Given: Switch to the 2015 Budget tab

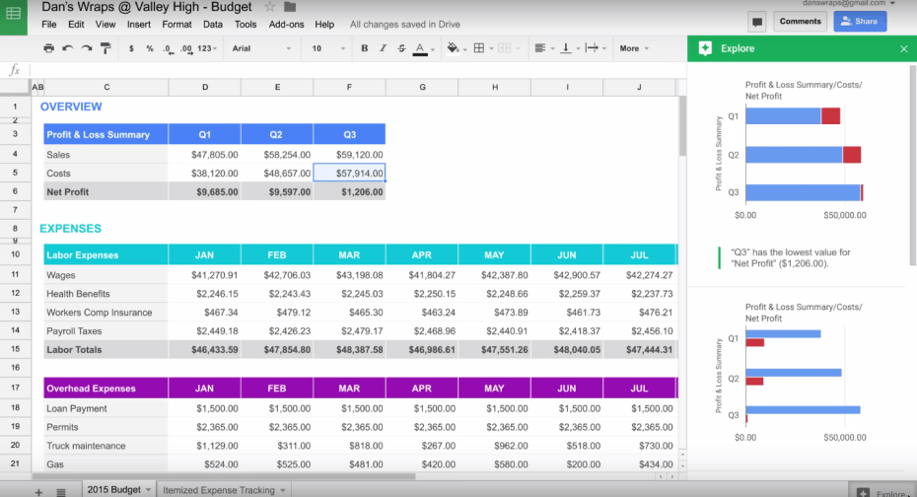Looking at the screenshot, I should click(x=114, y=490).
